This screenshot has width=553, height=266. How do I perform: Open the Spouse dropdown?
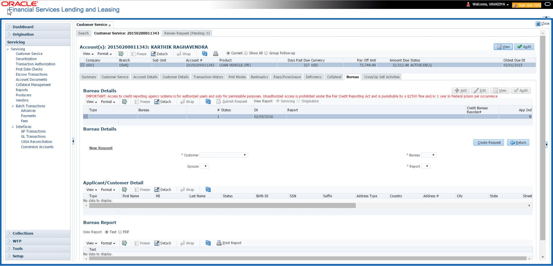(204, 166)
